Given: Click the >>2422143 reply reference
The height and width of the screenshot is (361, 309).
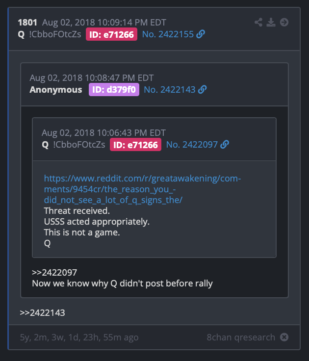Looking at the screenshot, I should click(42, 313).
